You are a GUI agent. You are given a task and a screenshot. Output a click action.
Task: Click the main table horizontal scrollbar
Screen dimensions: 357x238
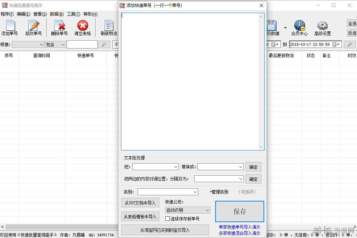pyautogui.click(x=61, y=227)
